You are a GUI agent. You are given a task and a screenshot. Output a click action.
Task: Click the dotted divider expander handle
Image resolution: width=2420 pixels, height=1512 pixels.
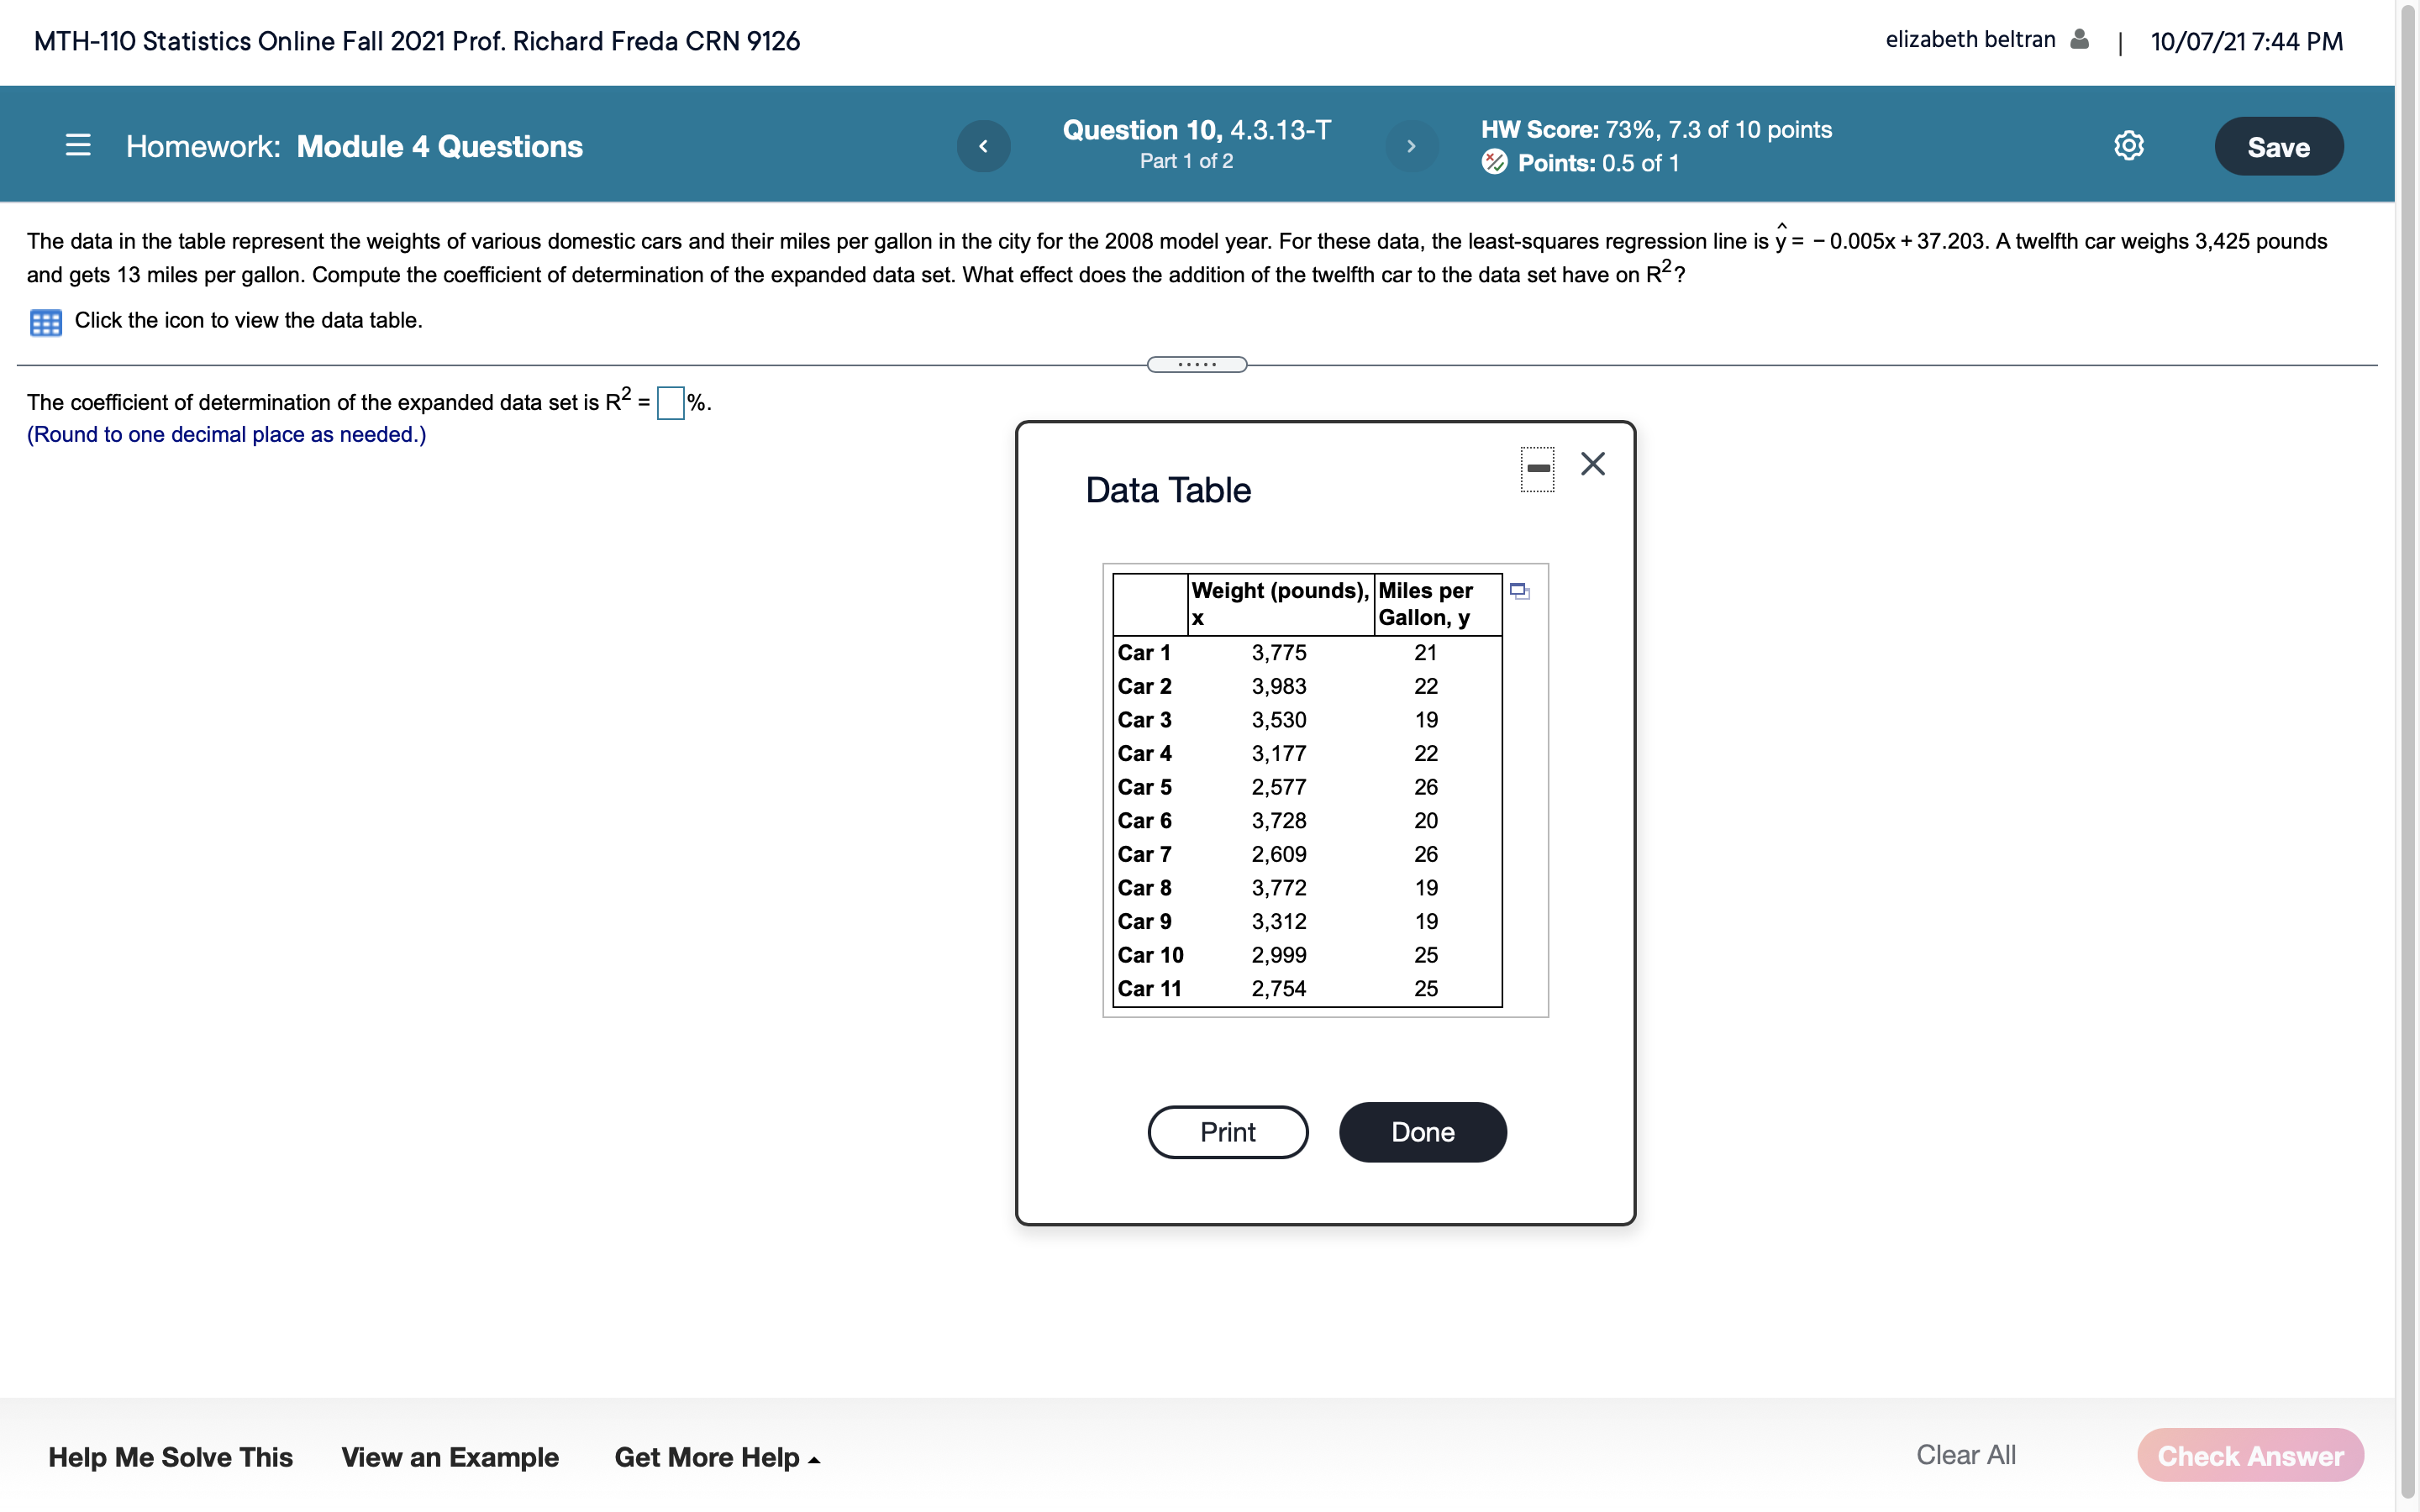pyautogui.click(x=1197, y=365)
